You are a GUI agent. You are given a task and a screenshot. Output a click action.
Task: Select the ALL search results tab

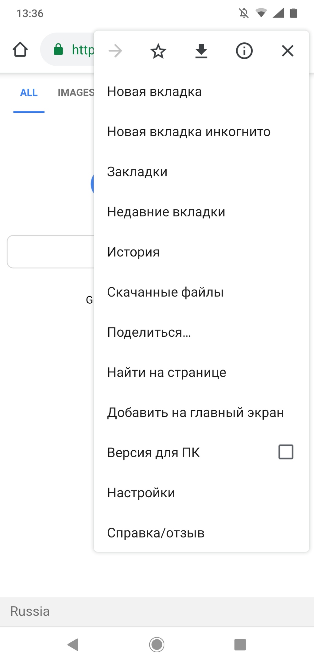(29, 92)
